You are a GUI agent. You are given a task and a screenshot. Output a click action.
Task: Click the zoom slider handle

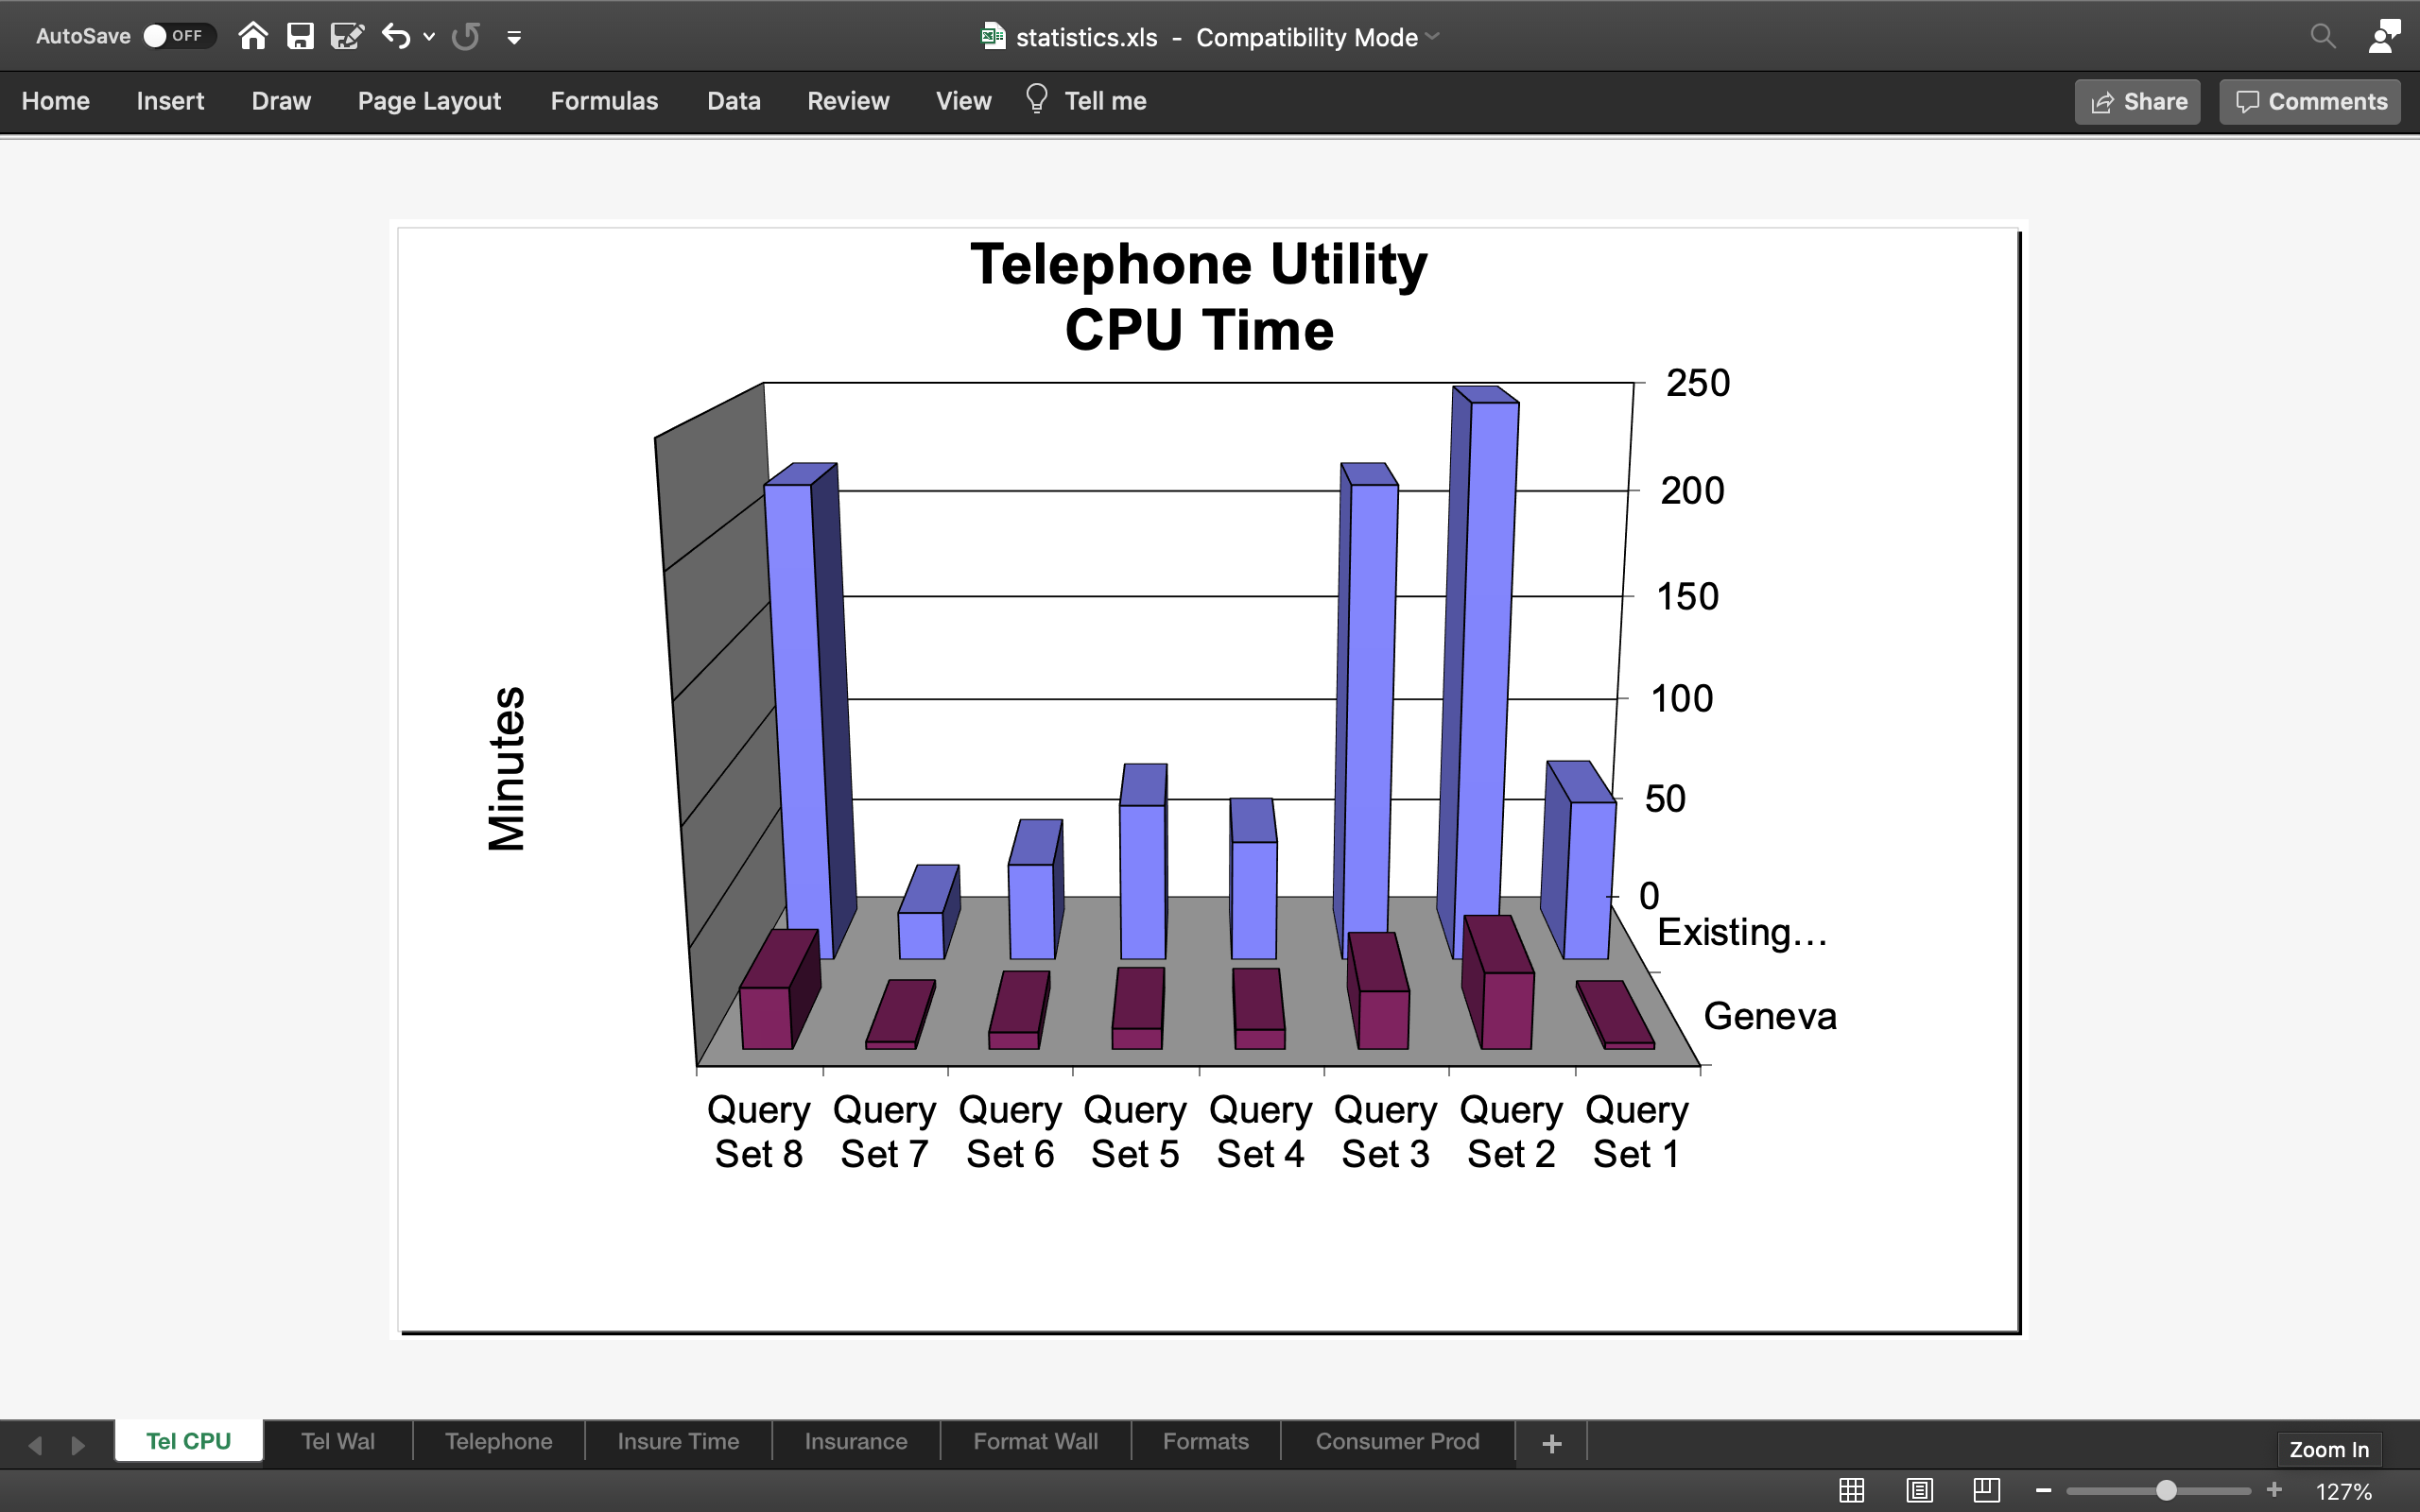click(2166, 1490)
